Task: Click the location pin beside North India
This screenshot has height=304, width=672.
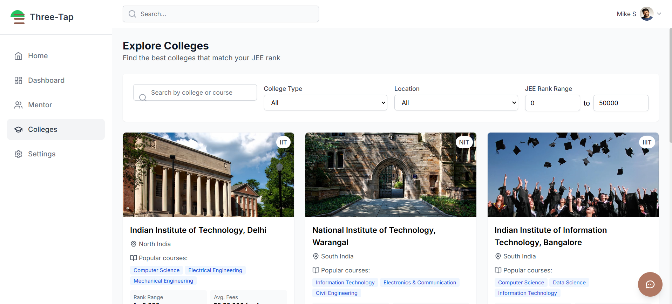Action: tap(133, 244)
